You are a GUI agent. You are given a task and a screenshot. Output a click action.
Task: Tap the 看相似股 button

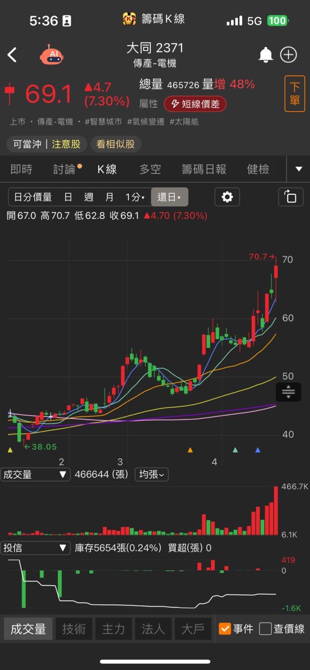(x=115, y=144)
